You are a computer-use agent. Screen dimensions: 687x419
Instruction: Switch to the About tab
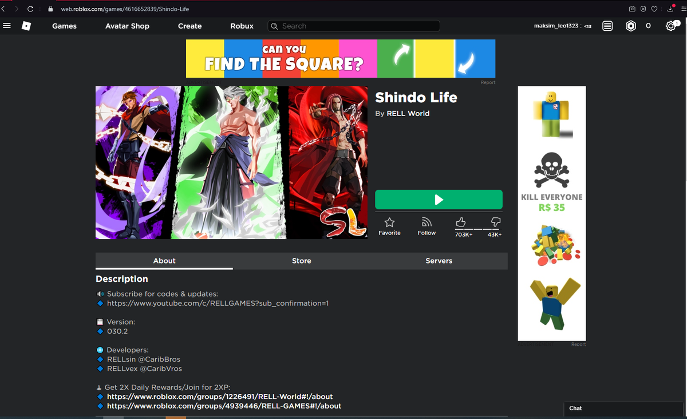[x=164, y=261]
